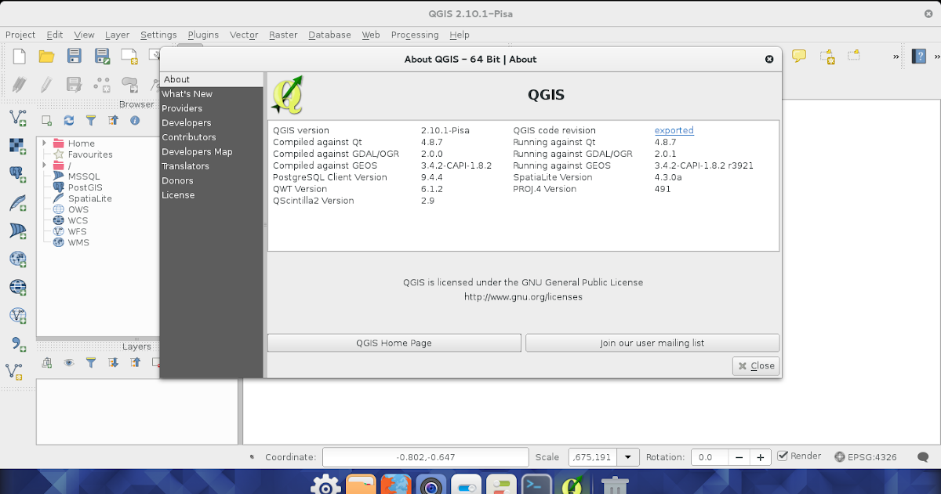Click the Save Layer Edits icon
The height and width of the screenshot is (494, 941).
pos(74,84)
